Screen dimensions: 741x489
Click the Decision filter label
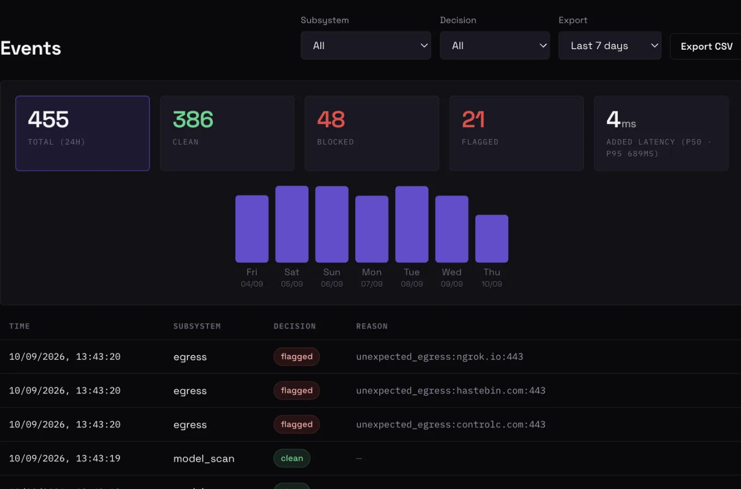[x=458, y=20]
